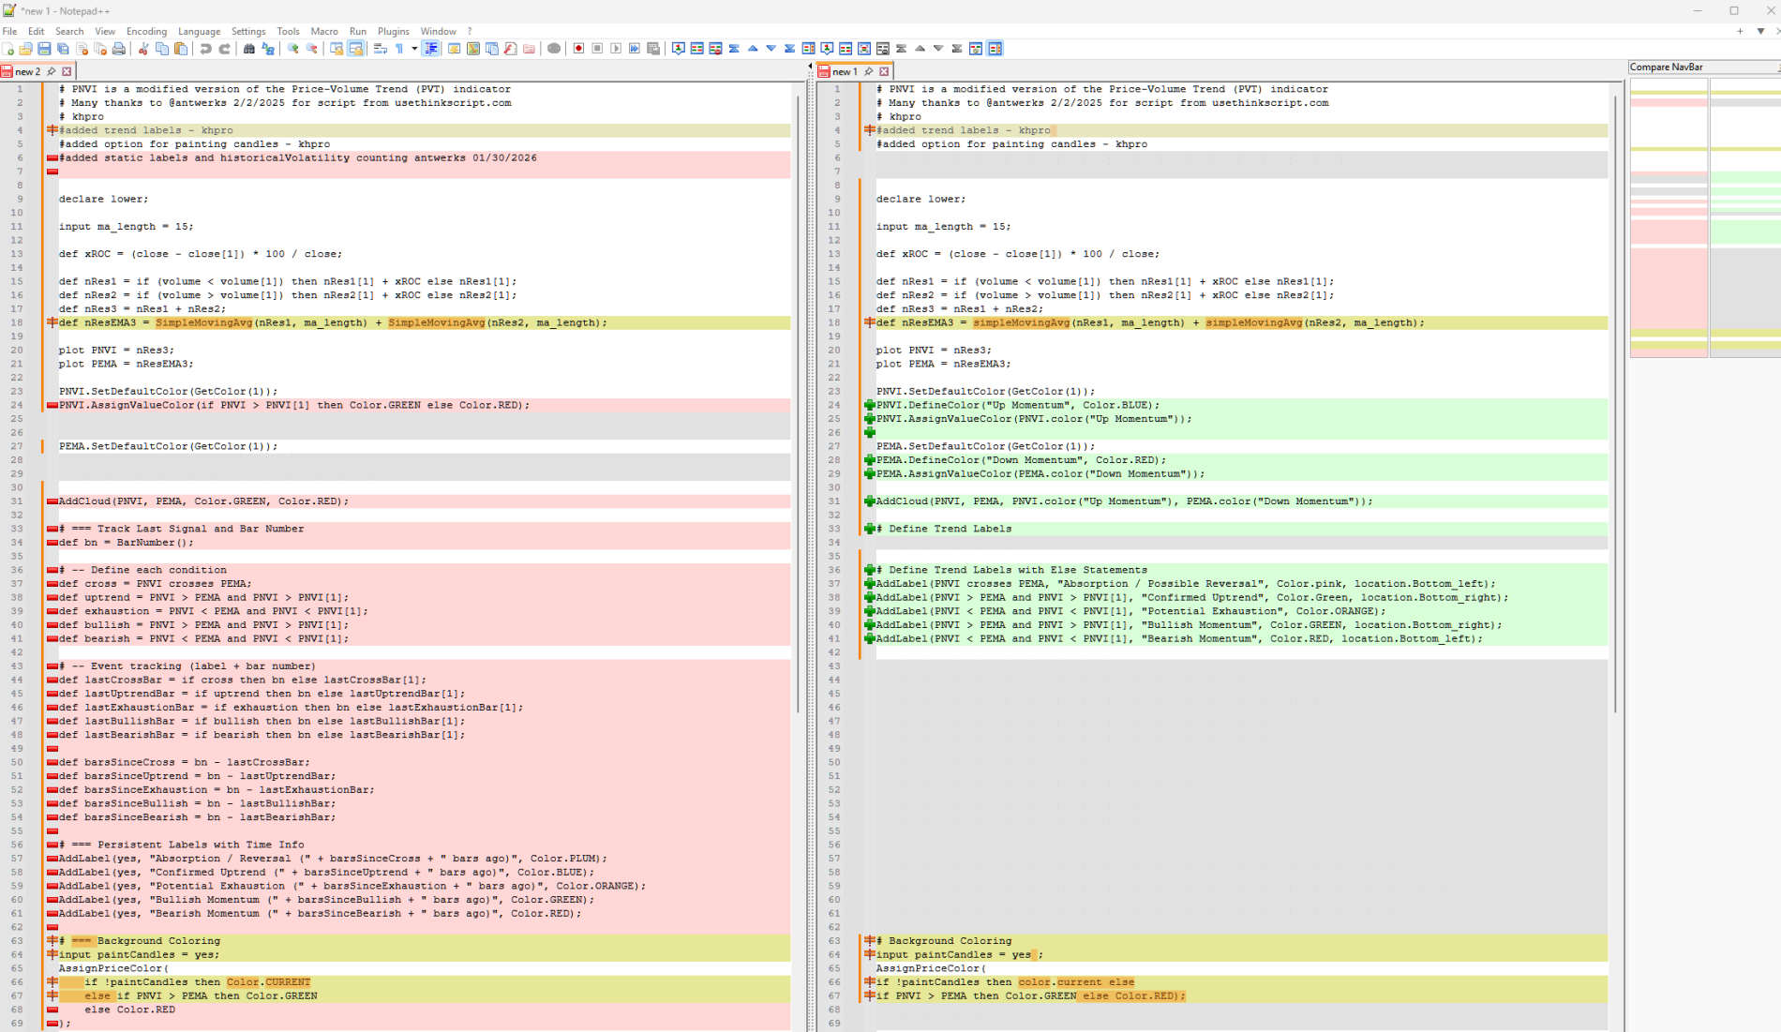Toggle the Compare NavBar toolbar button
The image size is (1781, 1032).
tap(995, 49)
